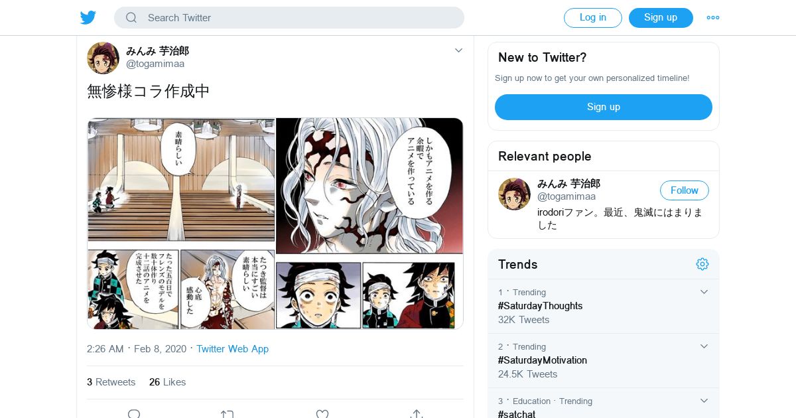This screenshot has height=418, width=796.
Task: Expand options for #SaturdayThoughts trend
Action: coord(704,292)
